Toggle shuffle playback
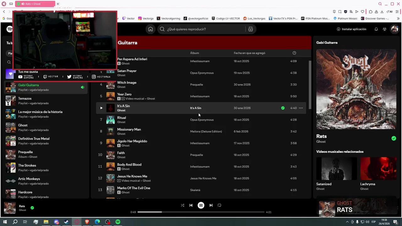This screenshot has height=226, width=402. (182, 205)
